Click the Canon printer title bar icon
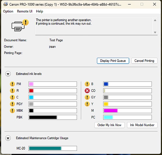This screenshot has width=162, height=155. pos(6,4)
